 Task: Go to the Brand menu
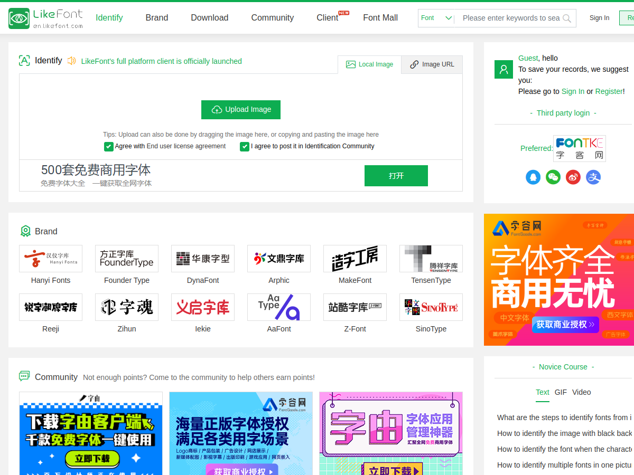click(x=157, y=17)
